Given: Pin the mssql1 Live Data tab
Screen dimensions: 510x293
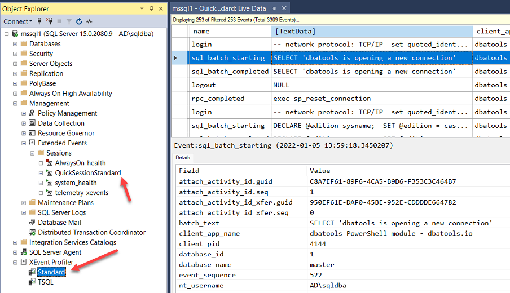Looking at the screenshot, I should (x=274, y=8).
